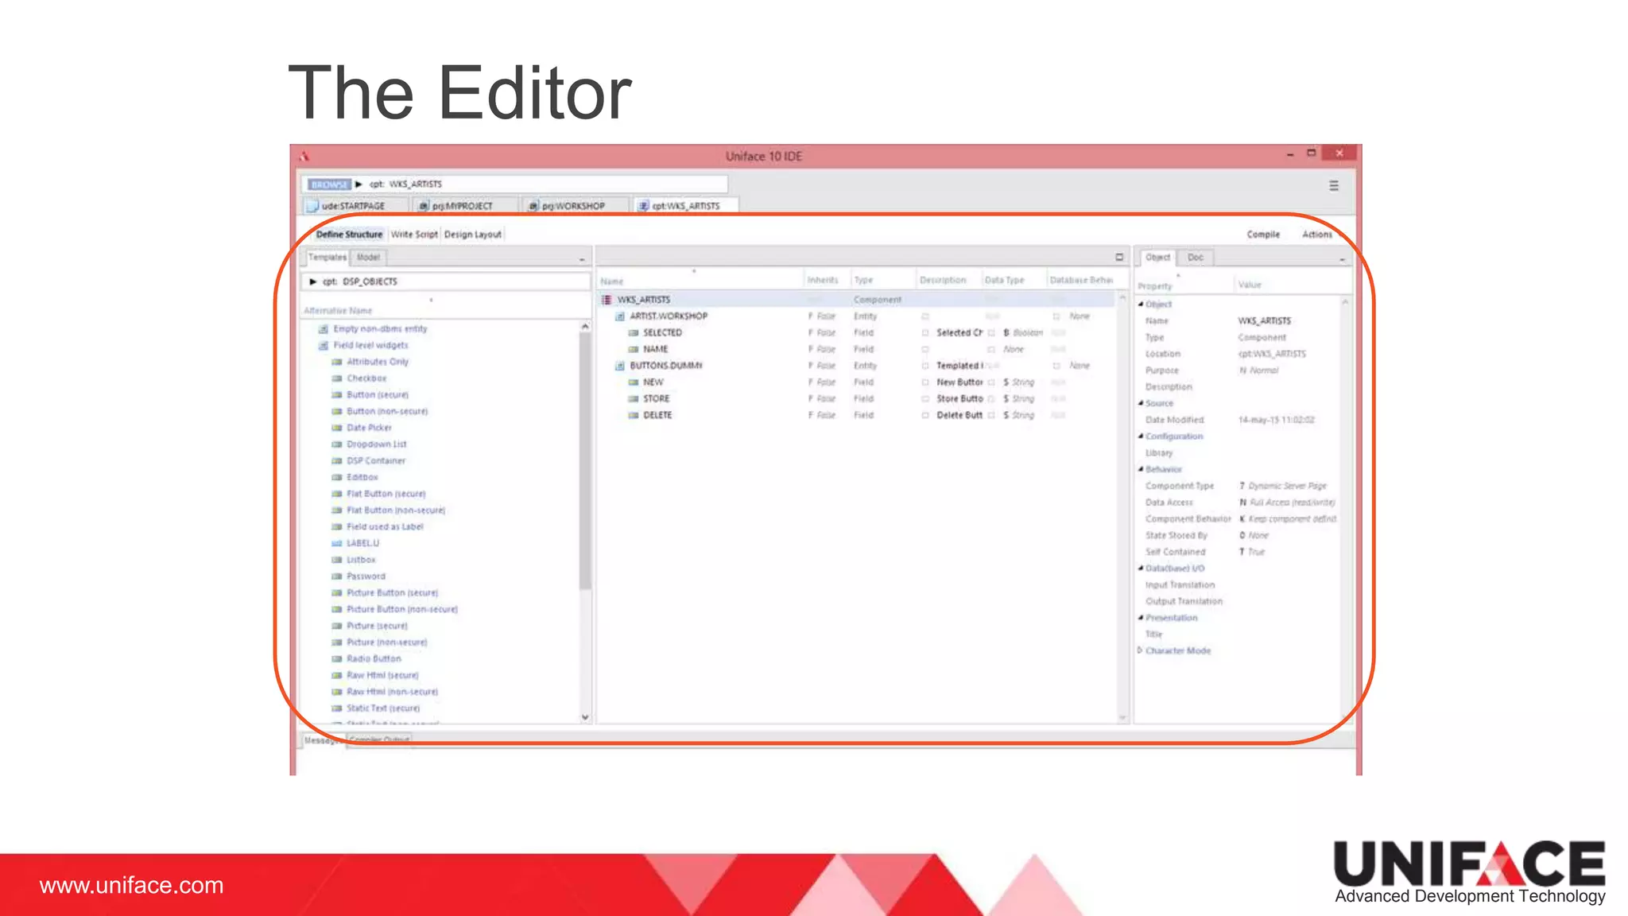The height and width of the screenshot is (916, 1628).
Task: Click the DELETE field icon
Action: click(x=634, y=416)
